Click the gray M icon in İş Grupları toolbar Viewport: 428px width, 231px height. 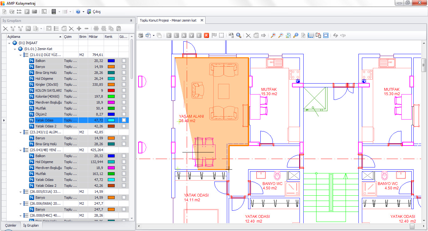(28, 28)
